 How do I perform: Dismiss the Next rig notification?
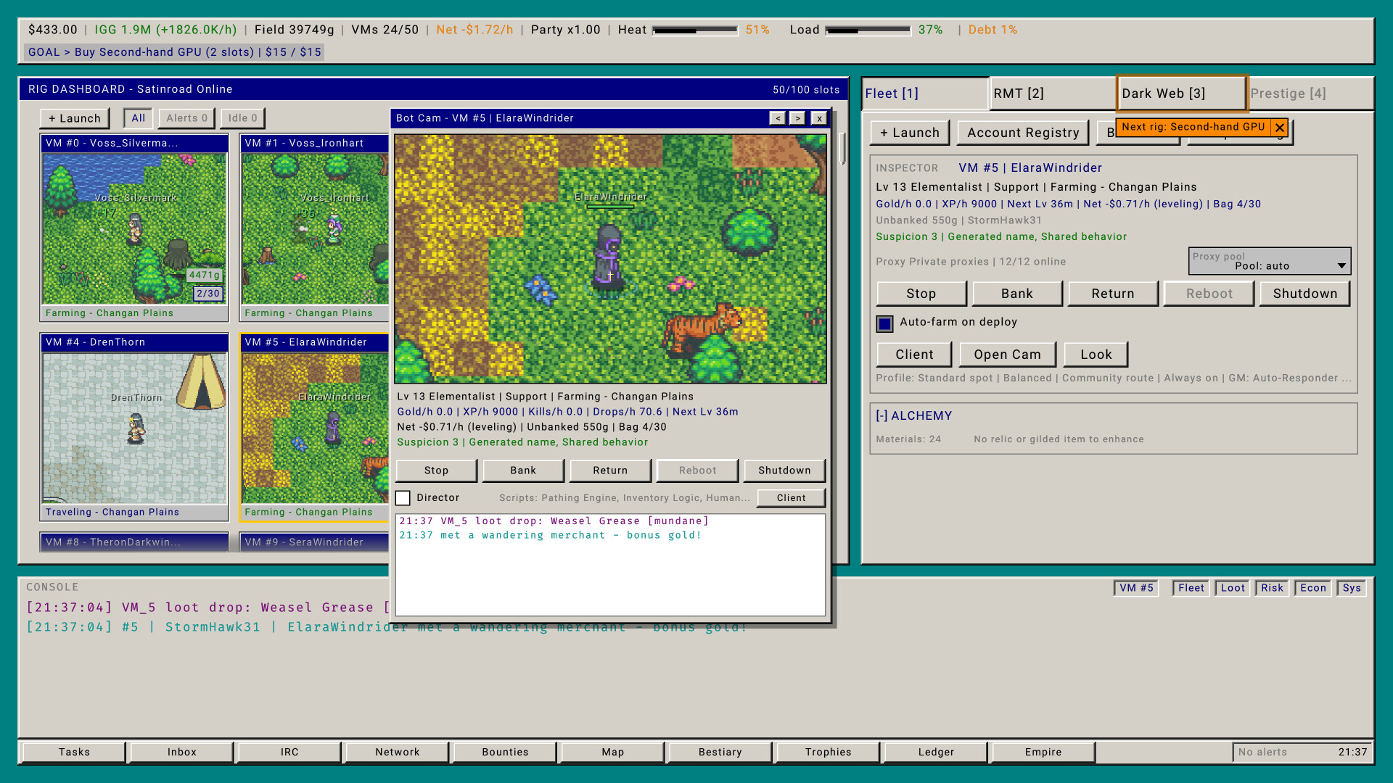(1280, 128)
